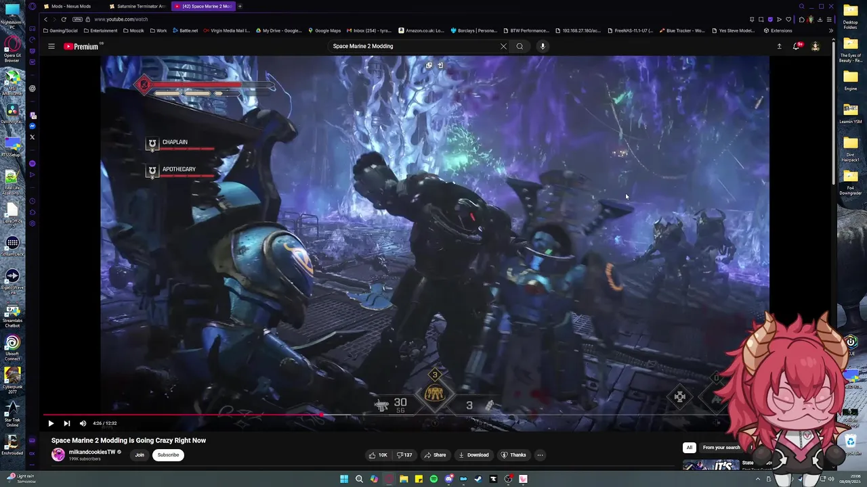This screenshot has height=487, width=867.
Task: Focus the Space Marine 2 Modding search box
Action: (x=413, y=46)
